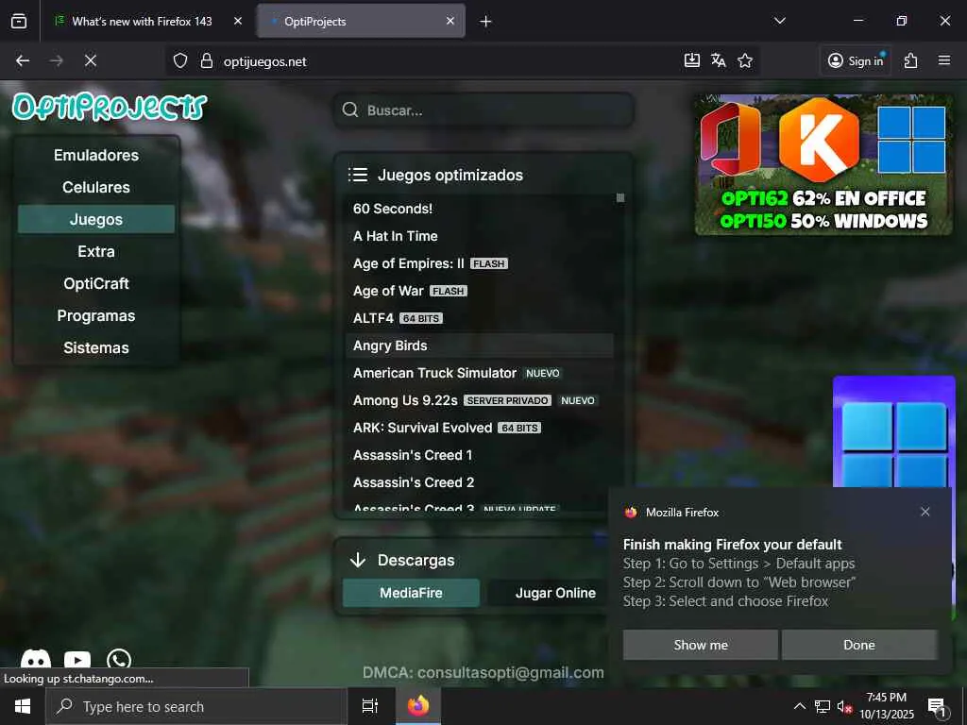
Task: Select the Juegos menu item
Action: pos(96,219)
